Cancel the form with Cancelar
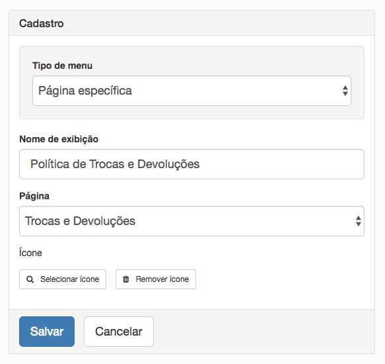The height and width of the screenshot is (364, 385). coord(119,332)
